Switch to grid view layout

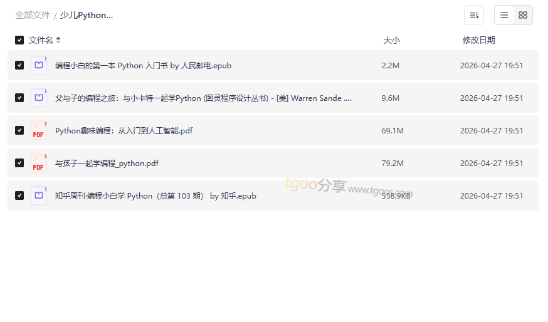click(523, 15)
